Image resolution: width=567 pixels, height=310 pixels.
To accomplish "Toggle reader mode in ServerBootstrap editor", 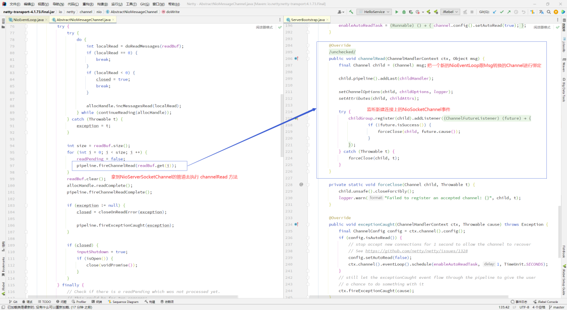I will pyautogui.click(x=542, y=28).
